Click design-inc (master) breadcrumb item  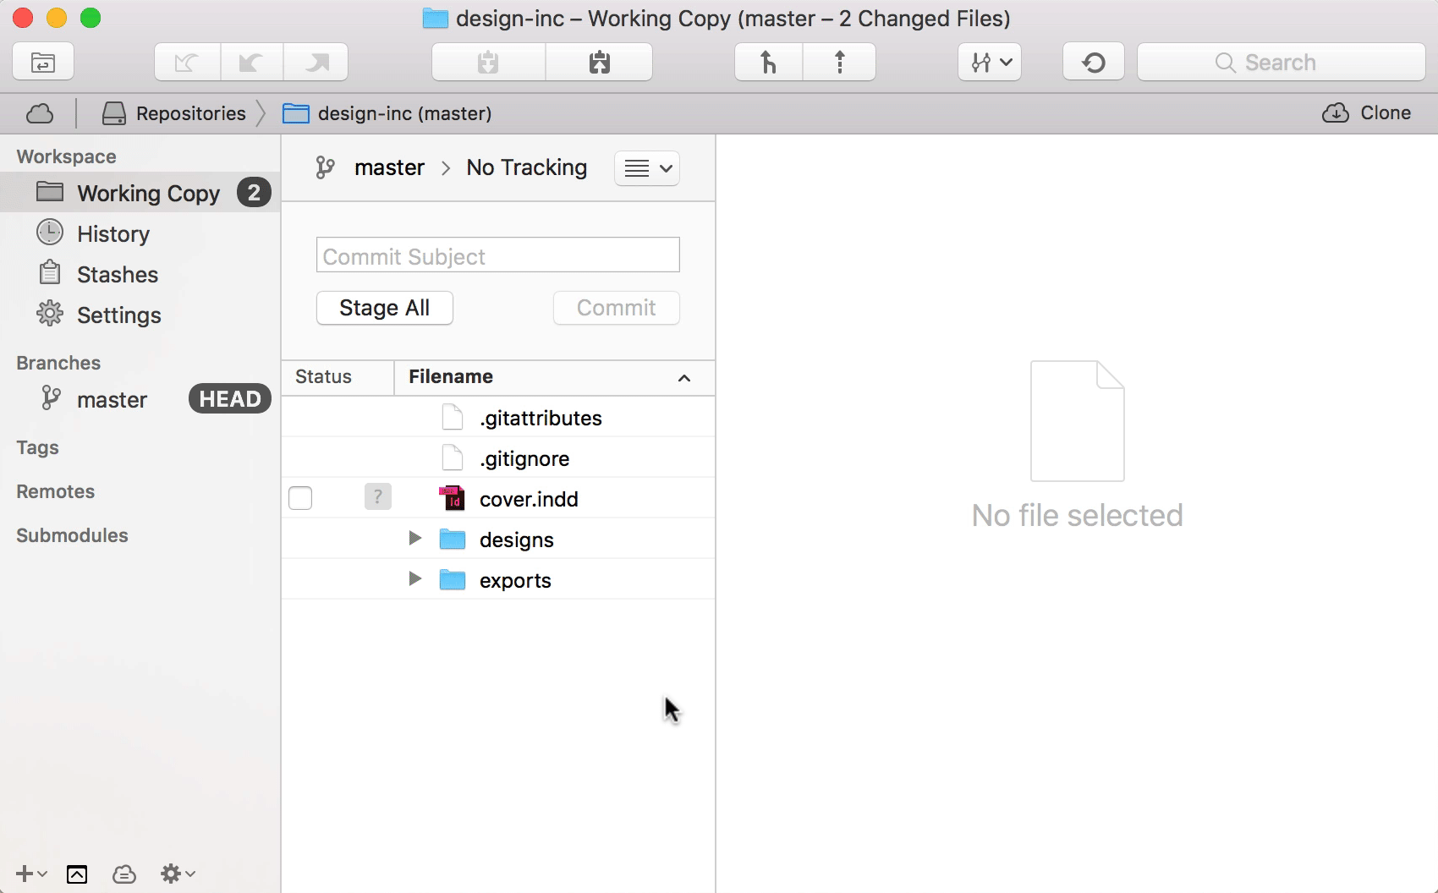pyautogui.click(x=387, y=113)
